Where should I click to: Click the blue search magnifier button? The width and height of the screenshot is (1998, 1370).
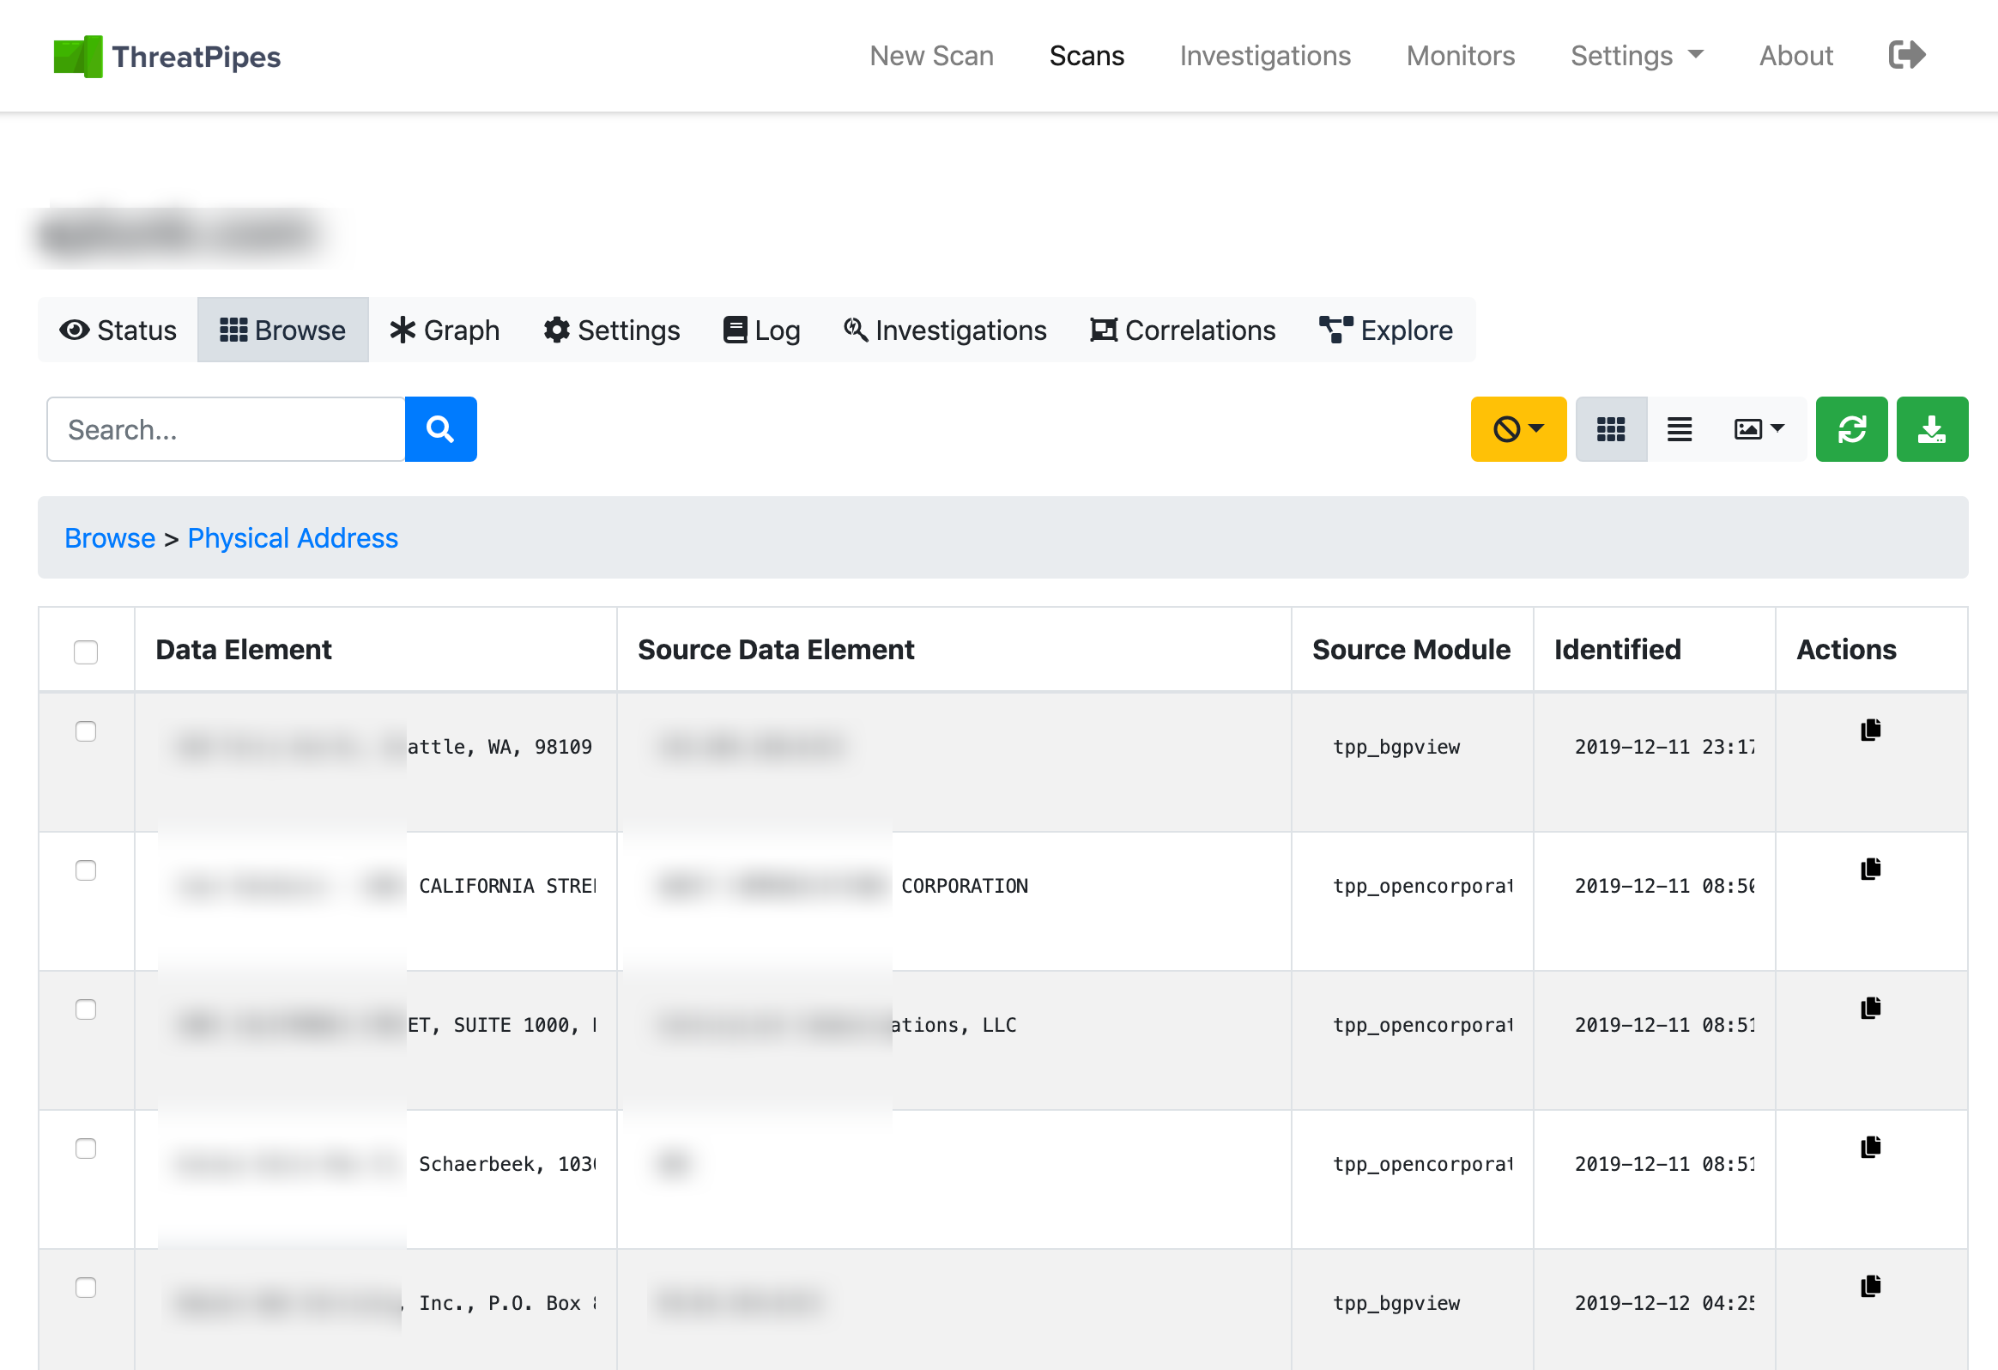tap(440, 429)
